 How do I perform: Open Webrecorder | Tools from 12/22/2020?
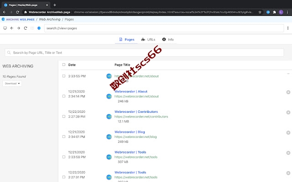coord(130,172)
